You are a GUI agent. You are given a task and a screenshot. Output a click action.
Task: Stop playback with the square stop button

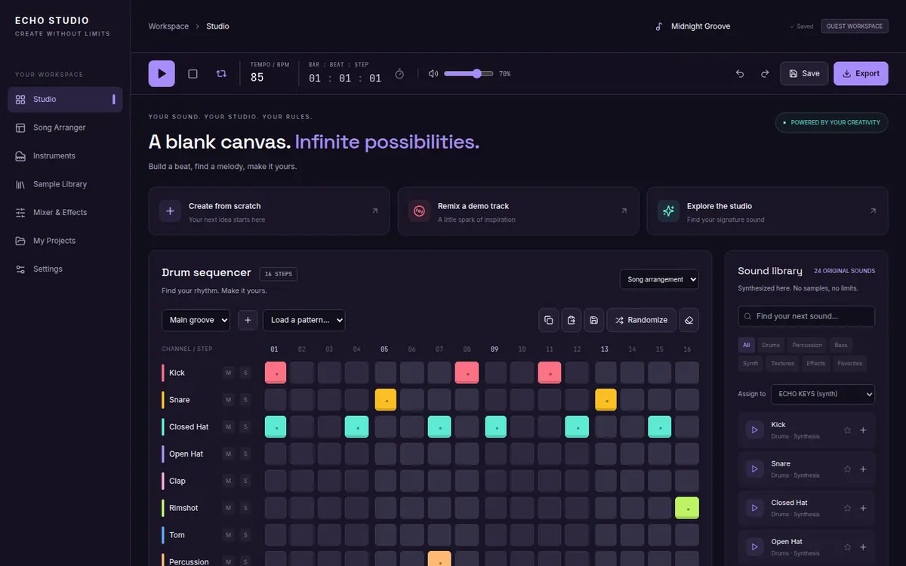pos(193,73)
